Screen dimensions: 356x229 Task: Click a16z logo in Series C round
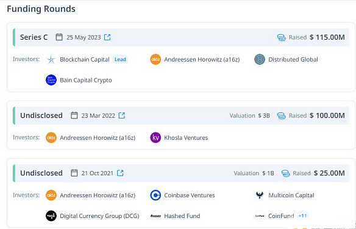pos(155,59)
